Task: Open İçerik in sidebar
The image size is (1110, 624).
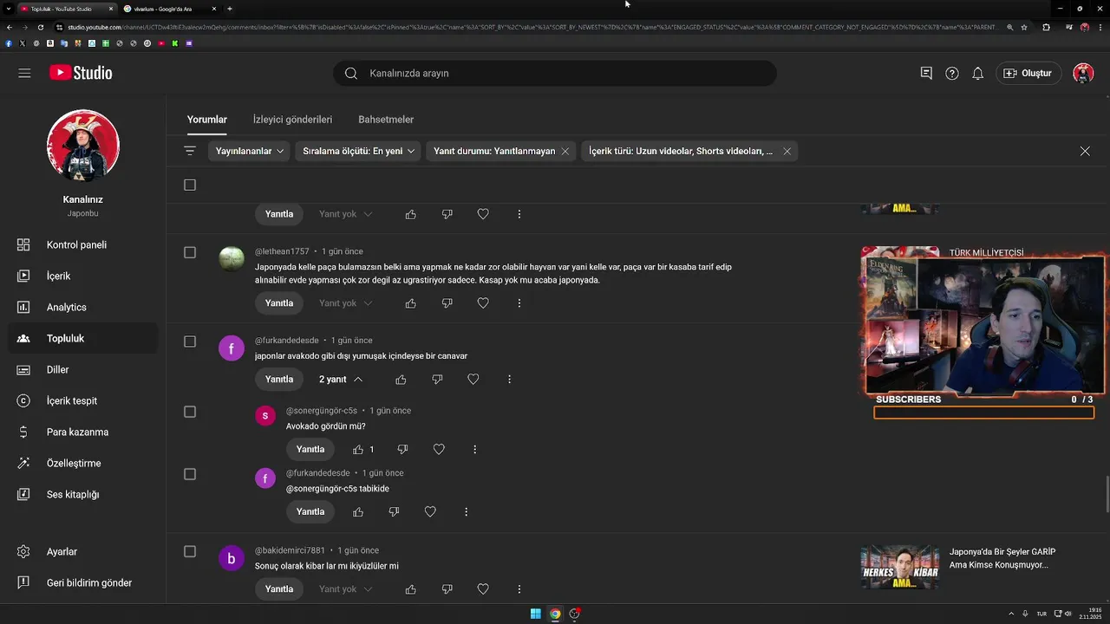Action: click(83, 276)
